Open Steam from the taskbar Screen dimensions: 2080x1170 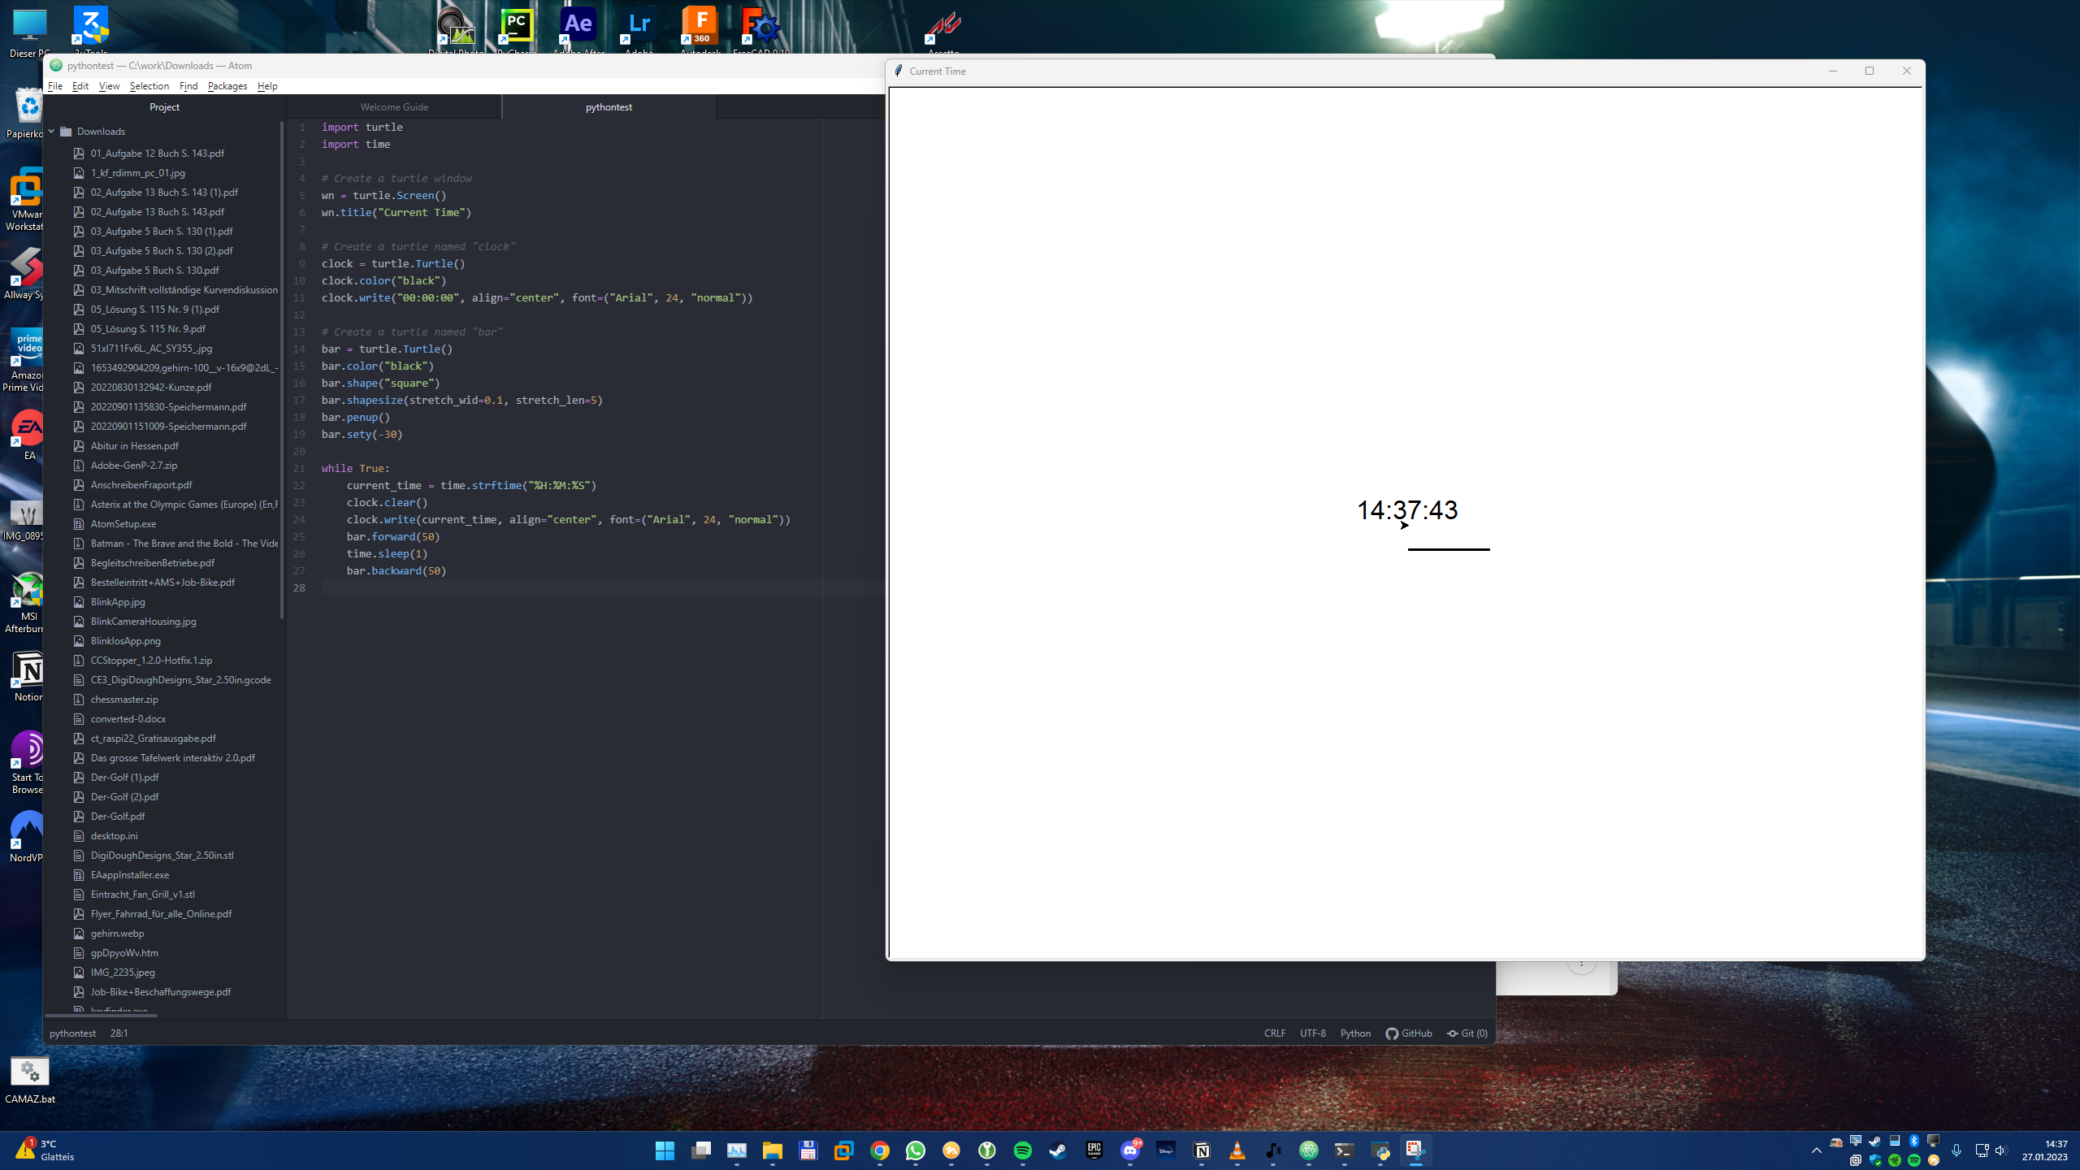tap(1058, 1150)
